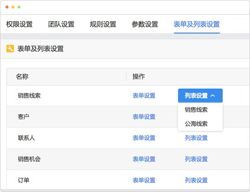Image resolution: width=250 pixels, height=192 pixels.
Task: Open 列表设置 for 联系人 row
Action: [196, 138]
